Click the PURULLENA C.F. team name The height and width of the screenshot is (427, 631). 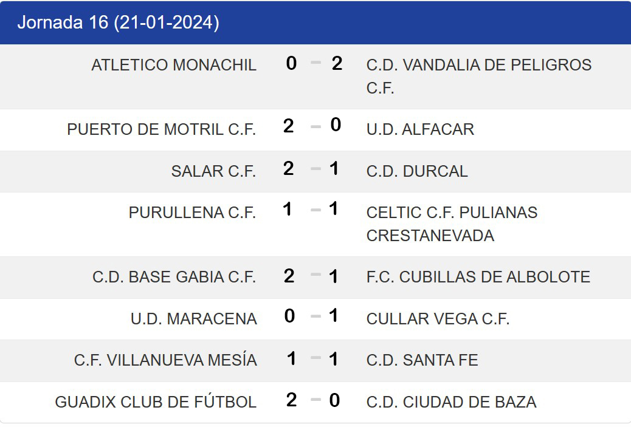click(192, 213)
